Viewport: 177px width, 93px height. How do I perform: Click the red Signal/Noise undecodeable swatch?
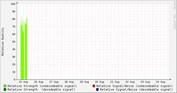94,86
